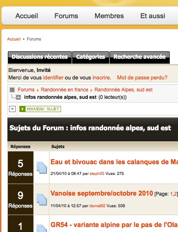
Task: Switch to the Recherche avancée tab
Action: pyautogui.click(x=140, y=57)
